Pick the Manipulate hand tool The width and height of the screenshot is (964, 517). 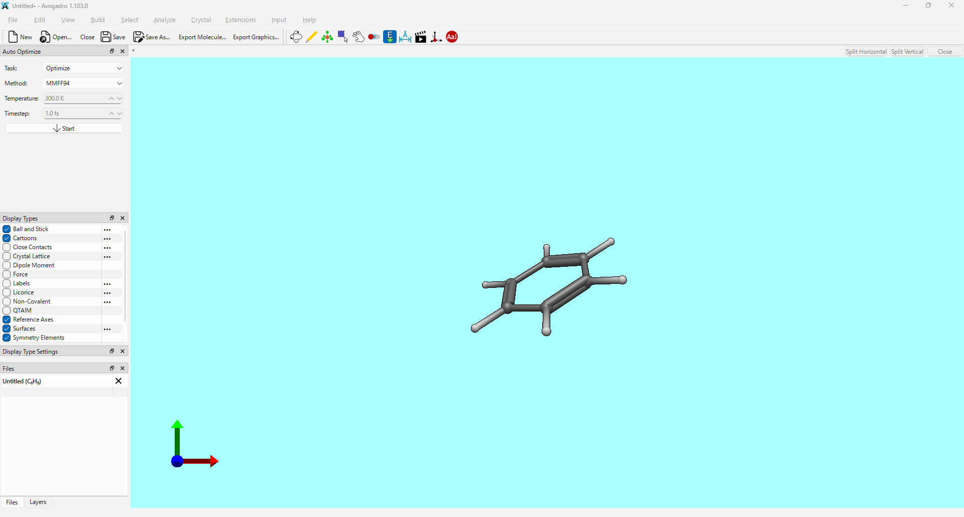358,37
